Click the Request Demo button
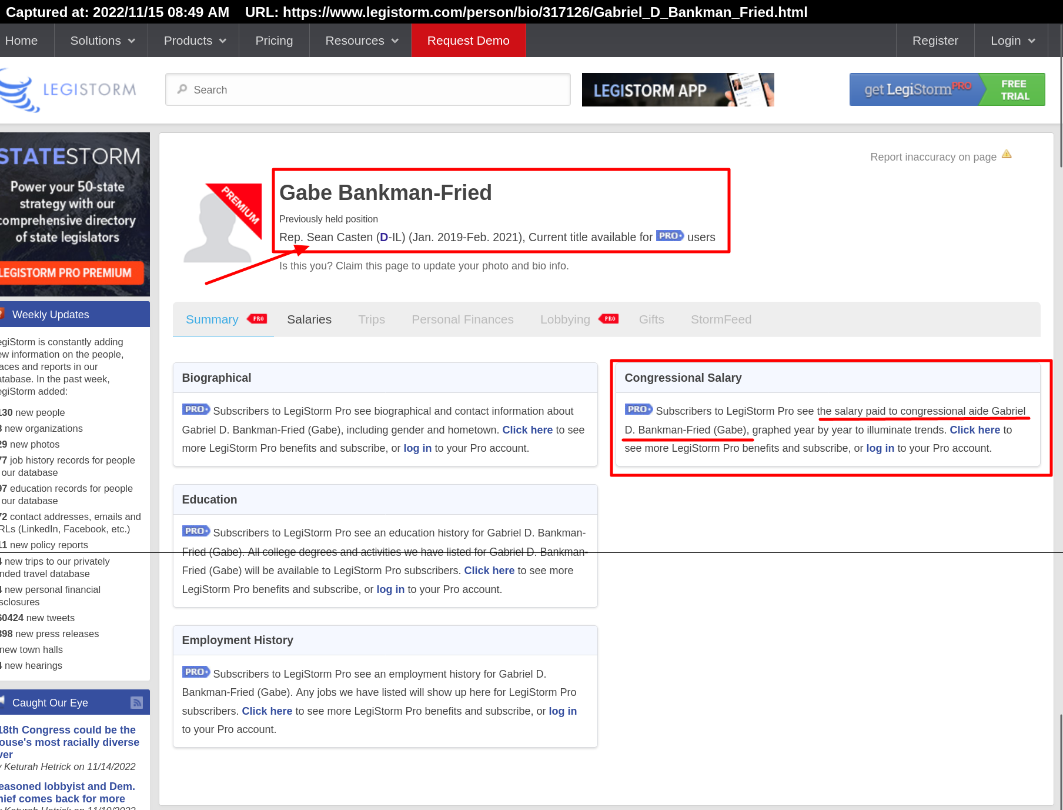 pyautogui.click(x=469, y=41)
